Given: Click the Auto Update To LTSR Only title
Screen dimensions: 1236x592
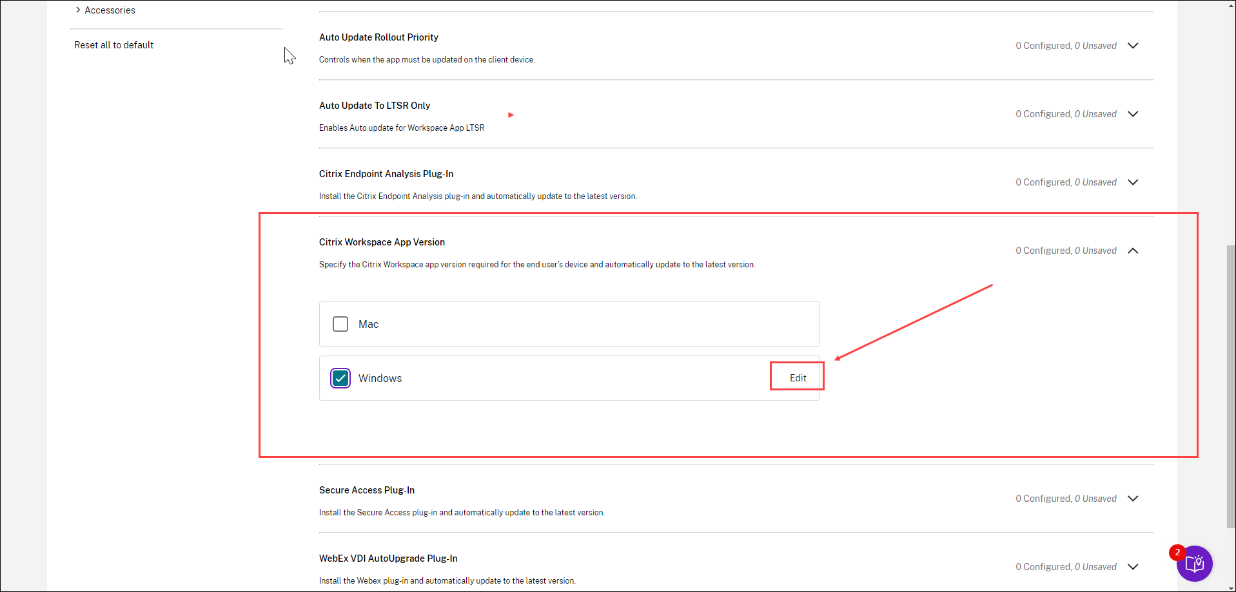Looking at the screenshot, I should click(375, 106).
